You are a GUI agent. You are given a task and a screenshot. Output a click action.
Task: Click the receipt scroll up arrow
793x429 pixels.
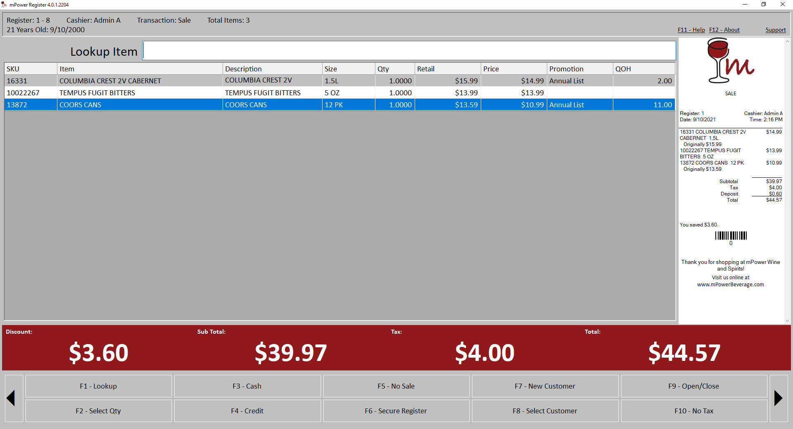(787, 41)
